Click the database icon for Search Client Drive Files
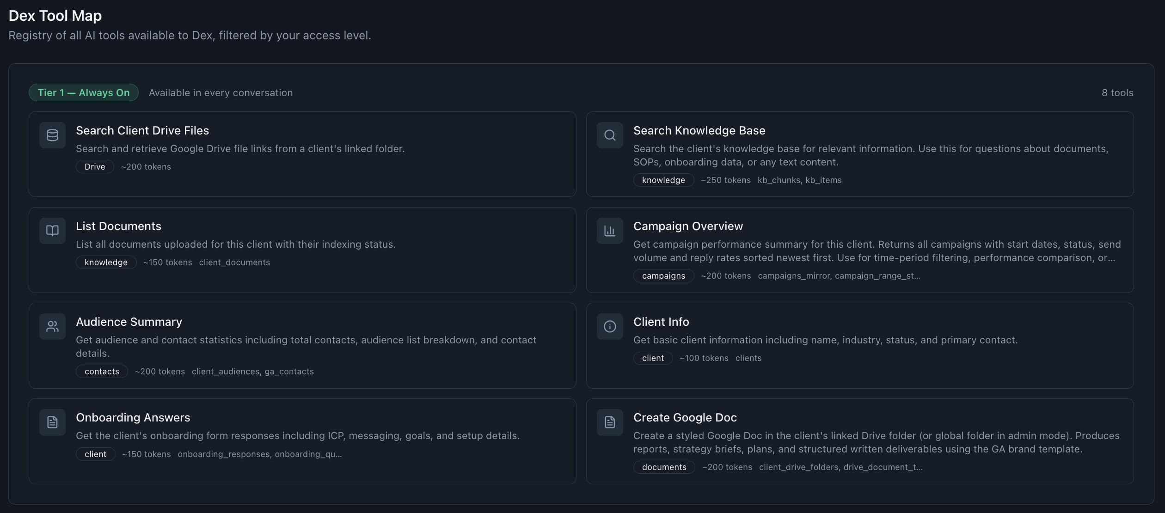Viewport: 1165px width, 513px height. [52, 135]
